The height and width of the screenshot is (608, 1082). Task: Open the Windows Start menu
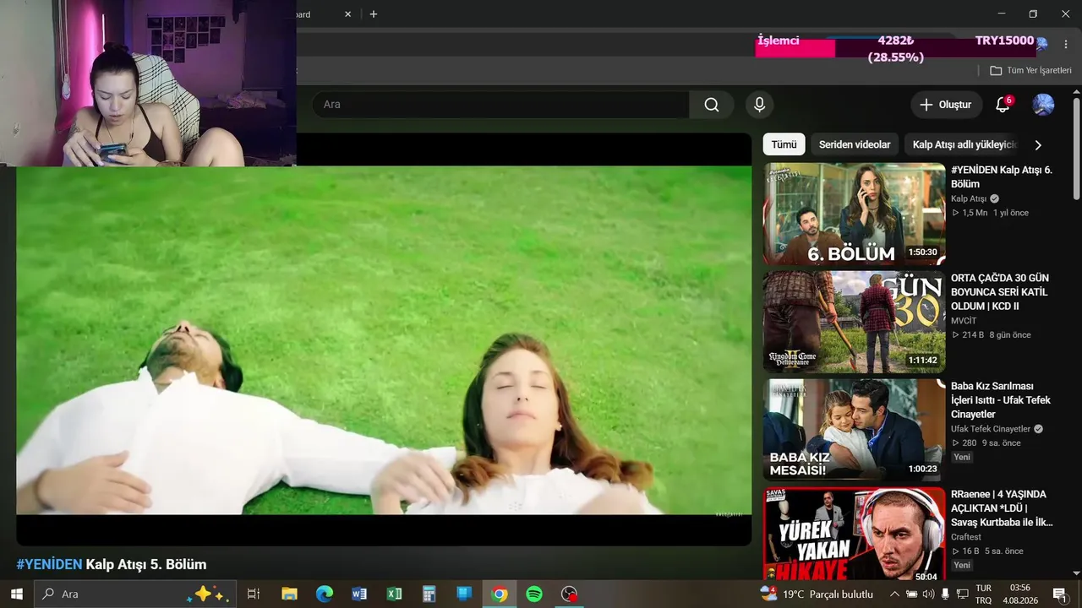click(x=16, y=594)
